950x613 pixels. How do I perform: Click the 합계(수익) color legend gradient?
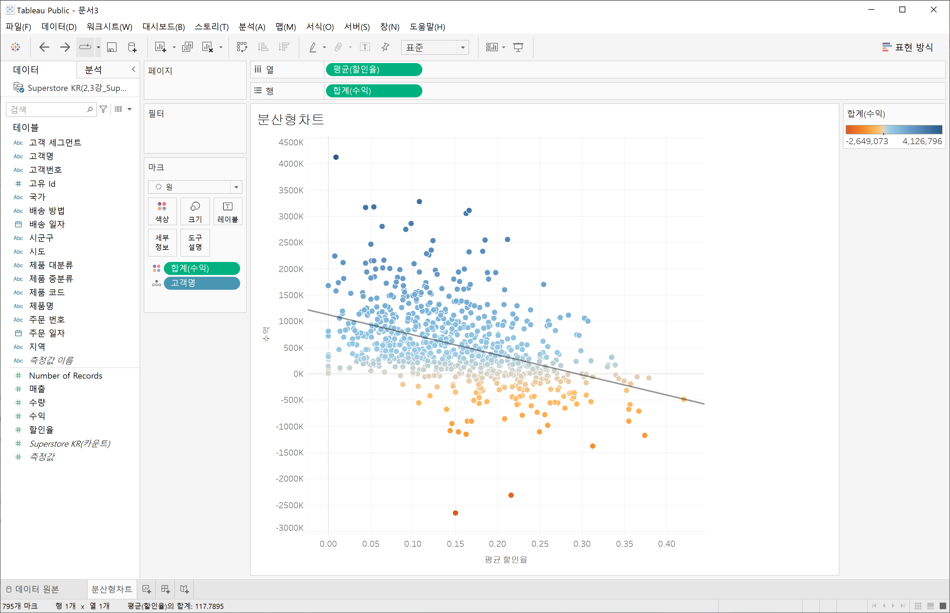[894, 129]
